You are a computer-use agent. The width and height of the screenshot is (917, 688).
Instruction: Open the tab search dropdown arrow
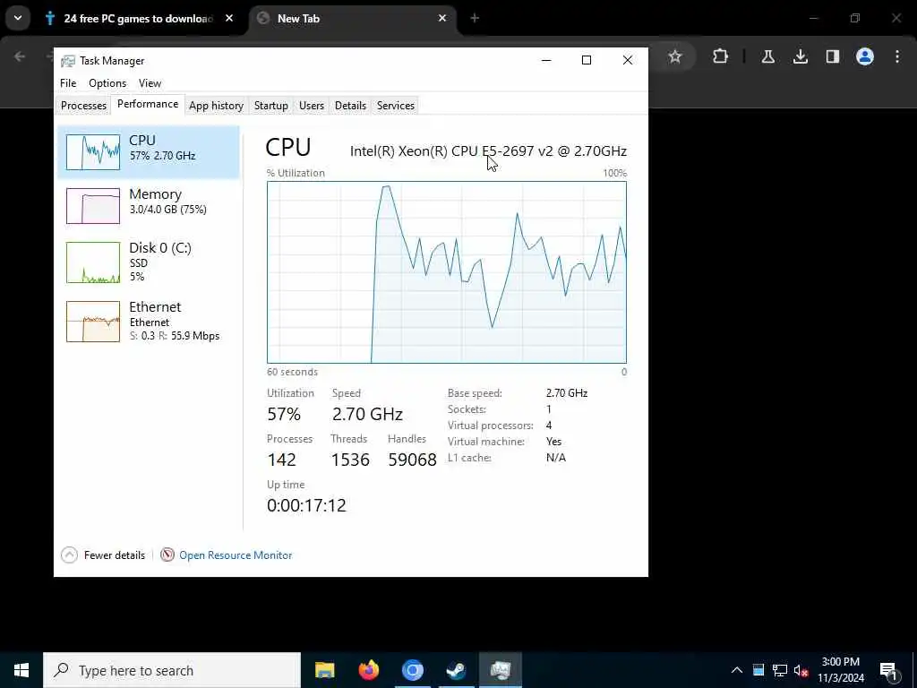18,18
